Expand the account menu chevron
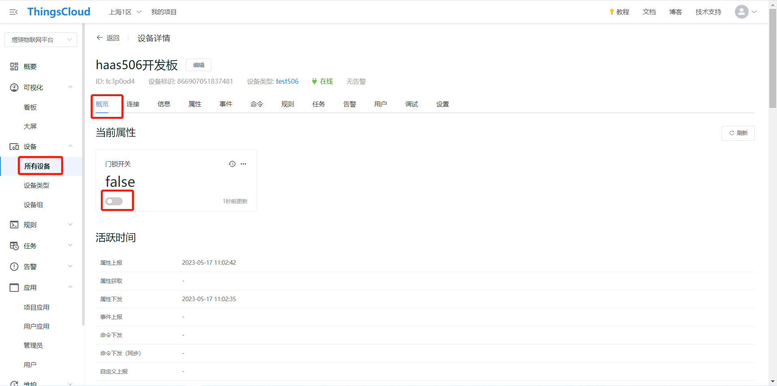Image resolution: width=777 pixels, height=386 pixels. coord(754,12)
